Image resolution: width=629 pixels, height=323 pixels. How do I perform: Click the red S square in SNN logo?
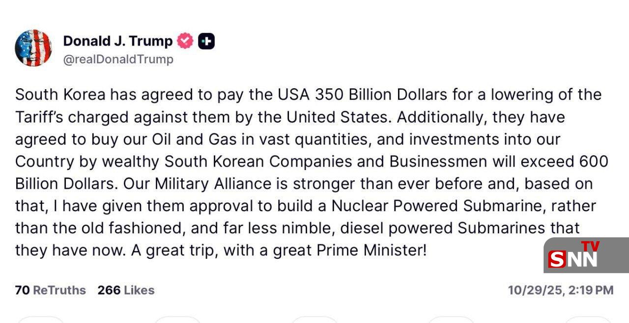[x=557, y=259]
